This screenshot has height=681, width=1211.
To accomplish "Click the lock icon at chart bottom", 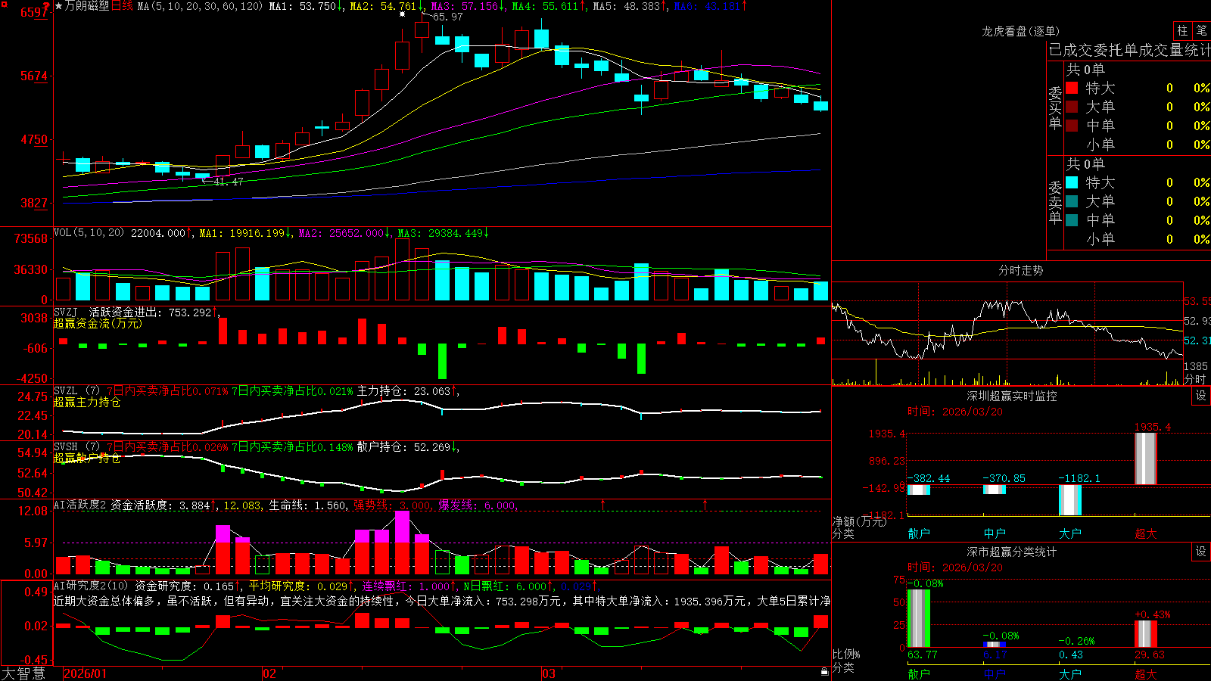I will pyautogui.click(x=824, y=672).
